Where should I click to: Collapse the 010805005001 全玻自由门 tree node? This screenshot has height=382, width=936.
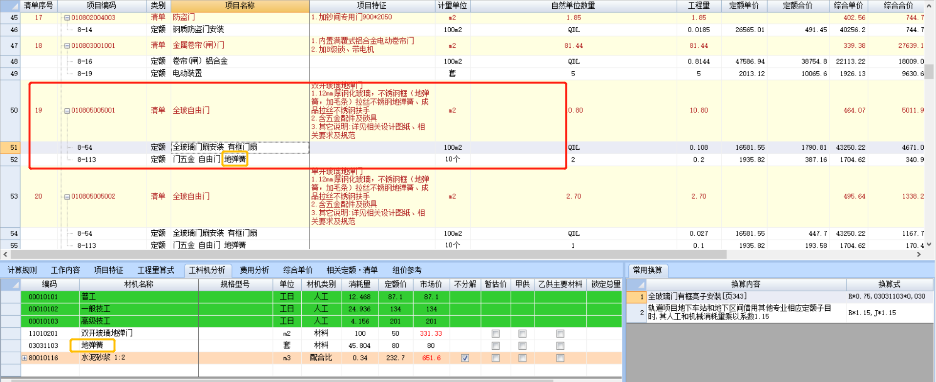[67, 111]
